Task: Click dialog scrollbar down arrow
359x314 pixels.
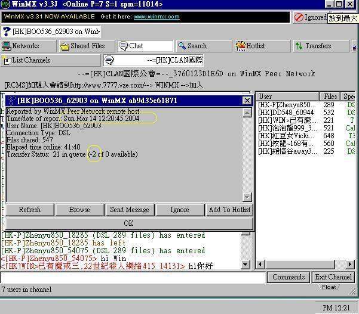Action: tap(247, 197)
